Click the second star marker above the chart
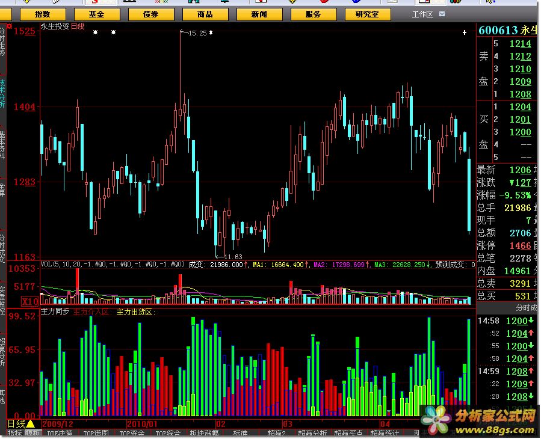Screen dimensions: 541x439 (113, 32)
